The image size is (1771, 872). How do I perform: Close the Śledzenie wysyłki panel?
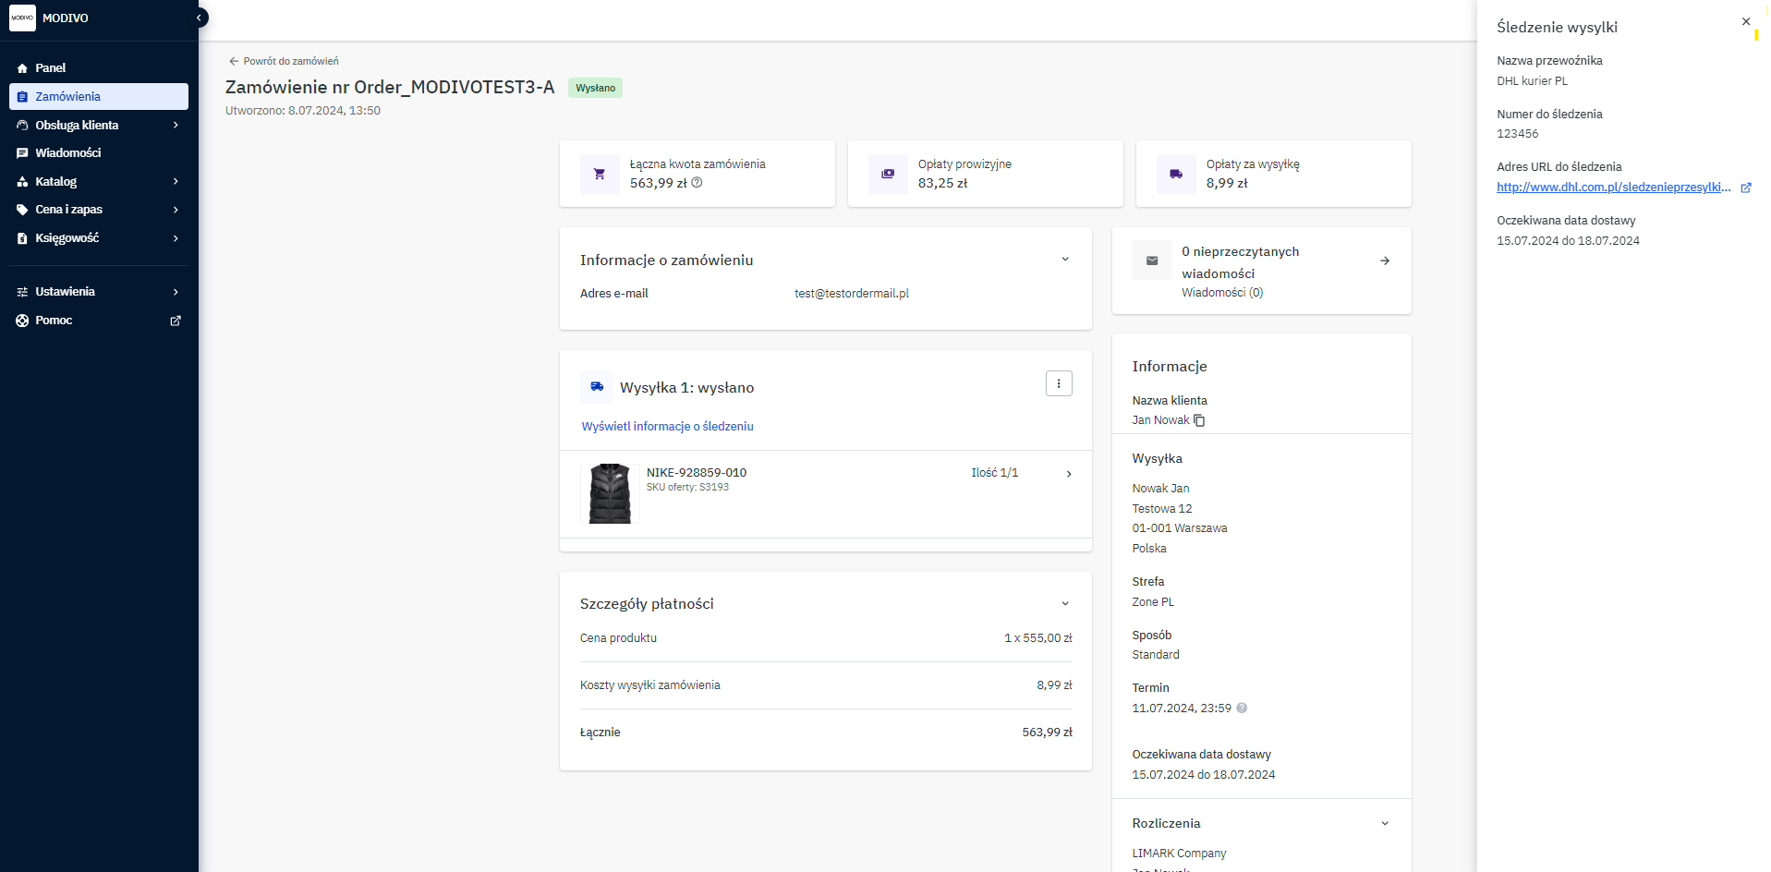1746,21
